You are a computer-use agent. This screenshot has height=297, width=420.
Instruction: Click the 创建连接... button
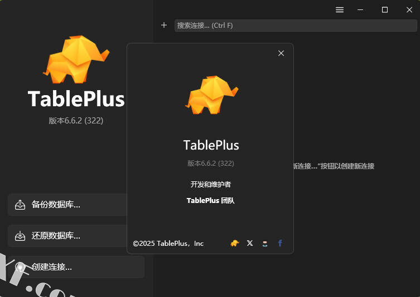point(76,267)
